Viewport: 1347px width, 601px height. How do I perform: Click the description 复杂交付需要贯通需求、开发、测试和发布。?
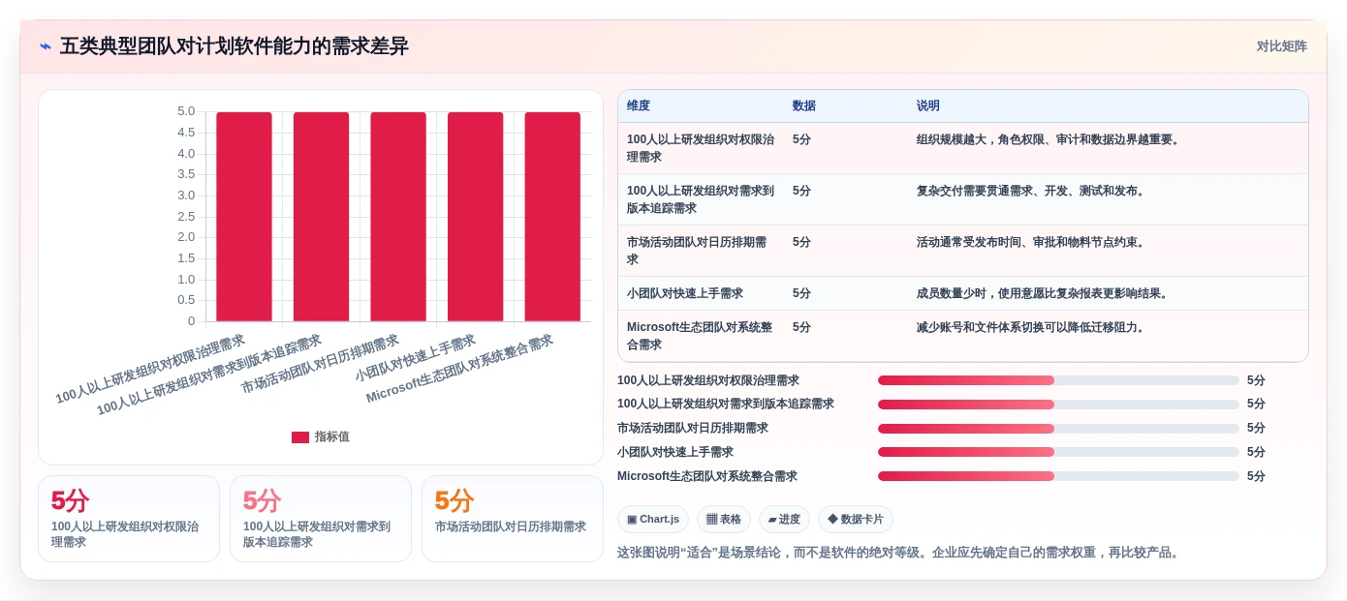pos(1033,191)
